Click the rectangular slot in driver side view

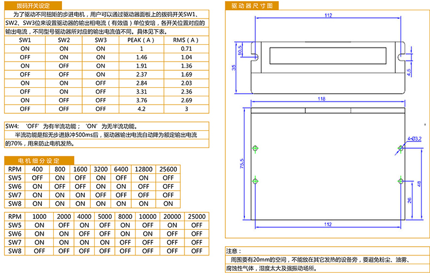[328, 55]
